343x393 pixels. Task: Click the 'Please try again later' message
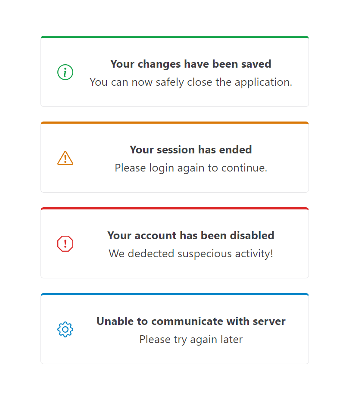[191, 340]
